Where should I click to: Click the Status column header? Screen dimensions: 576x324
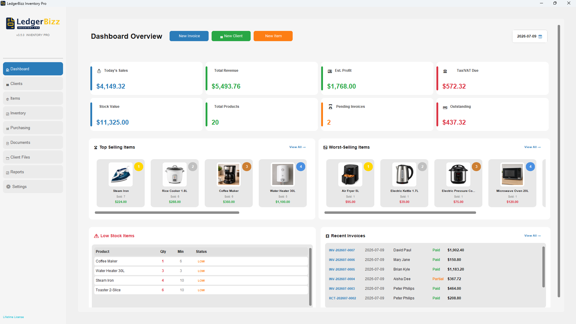[201, 252]
